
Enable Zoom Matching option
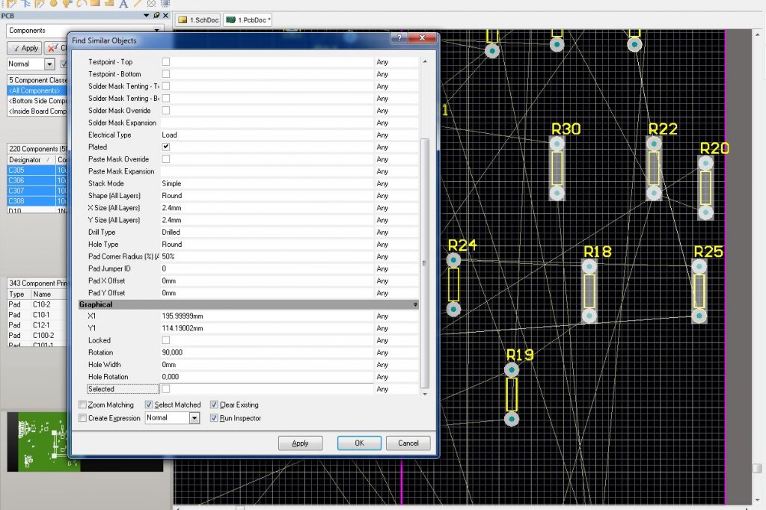coord(82,405)
